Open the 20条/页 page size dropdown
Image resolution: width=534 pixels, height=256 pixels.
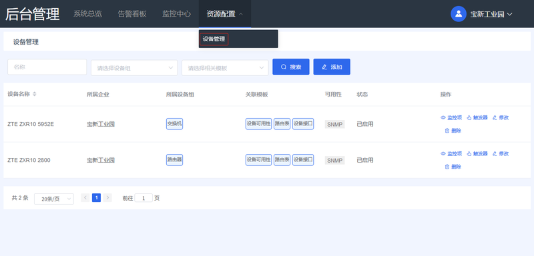pos(54,199)
